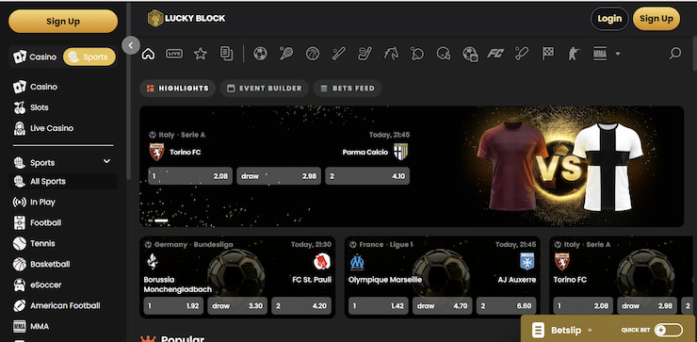
Task: Select the checkered racing flag icon
Action: [x=547, y=54]
